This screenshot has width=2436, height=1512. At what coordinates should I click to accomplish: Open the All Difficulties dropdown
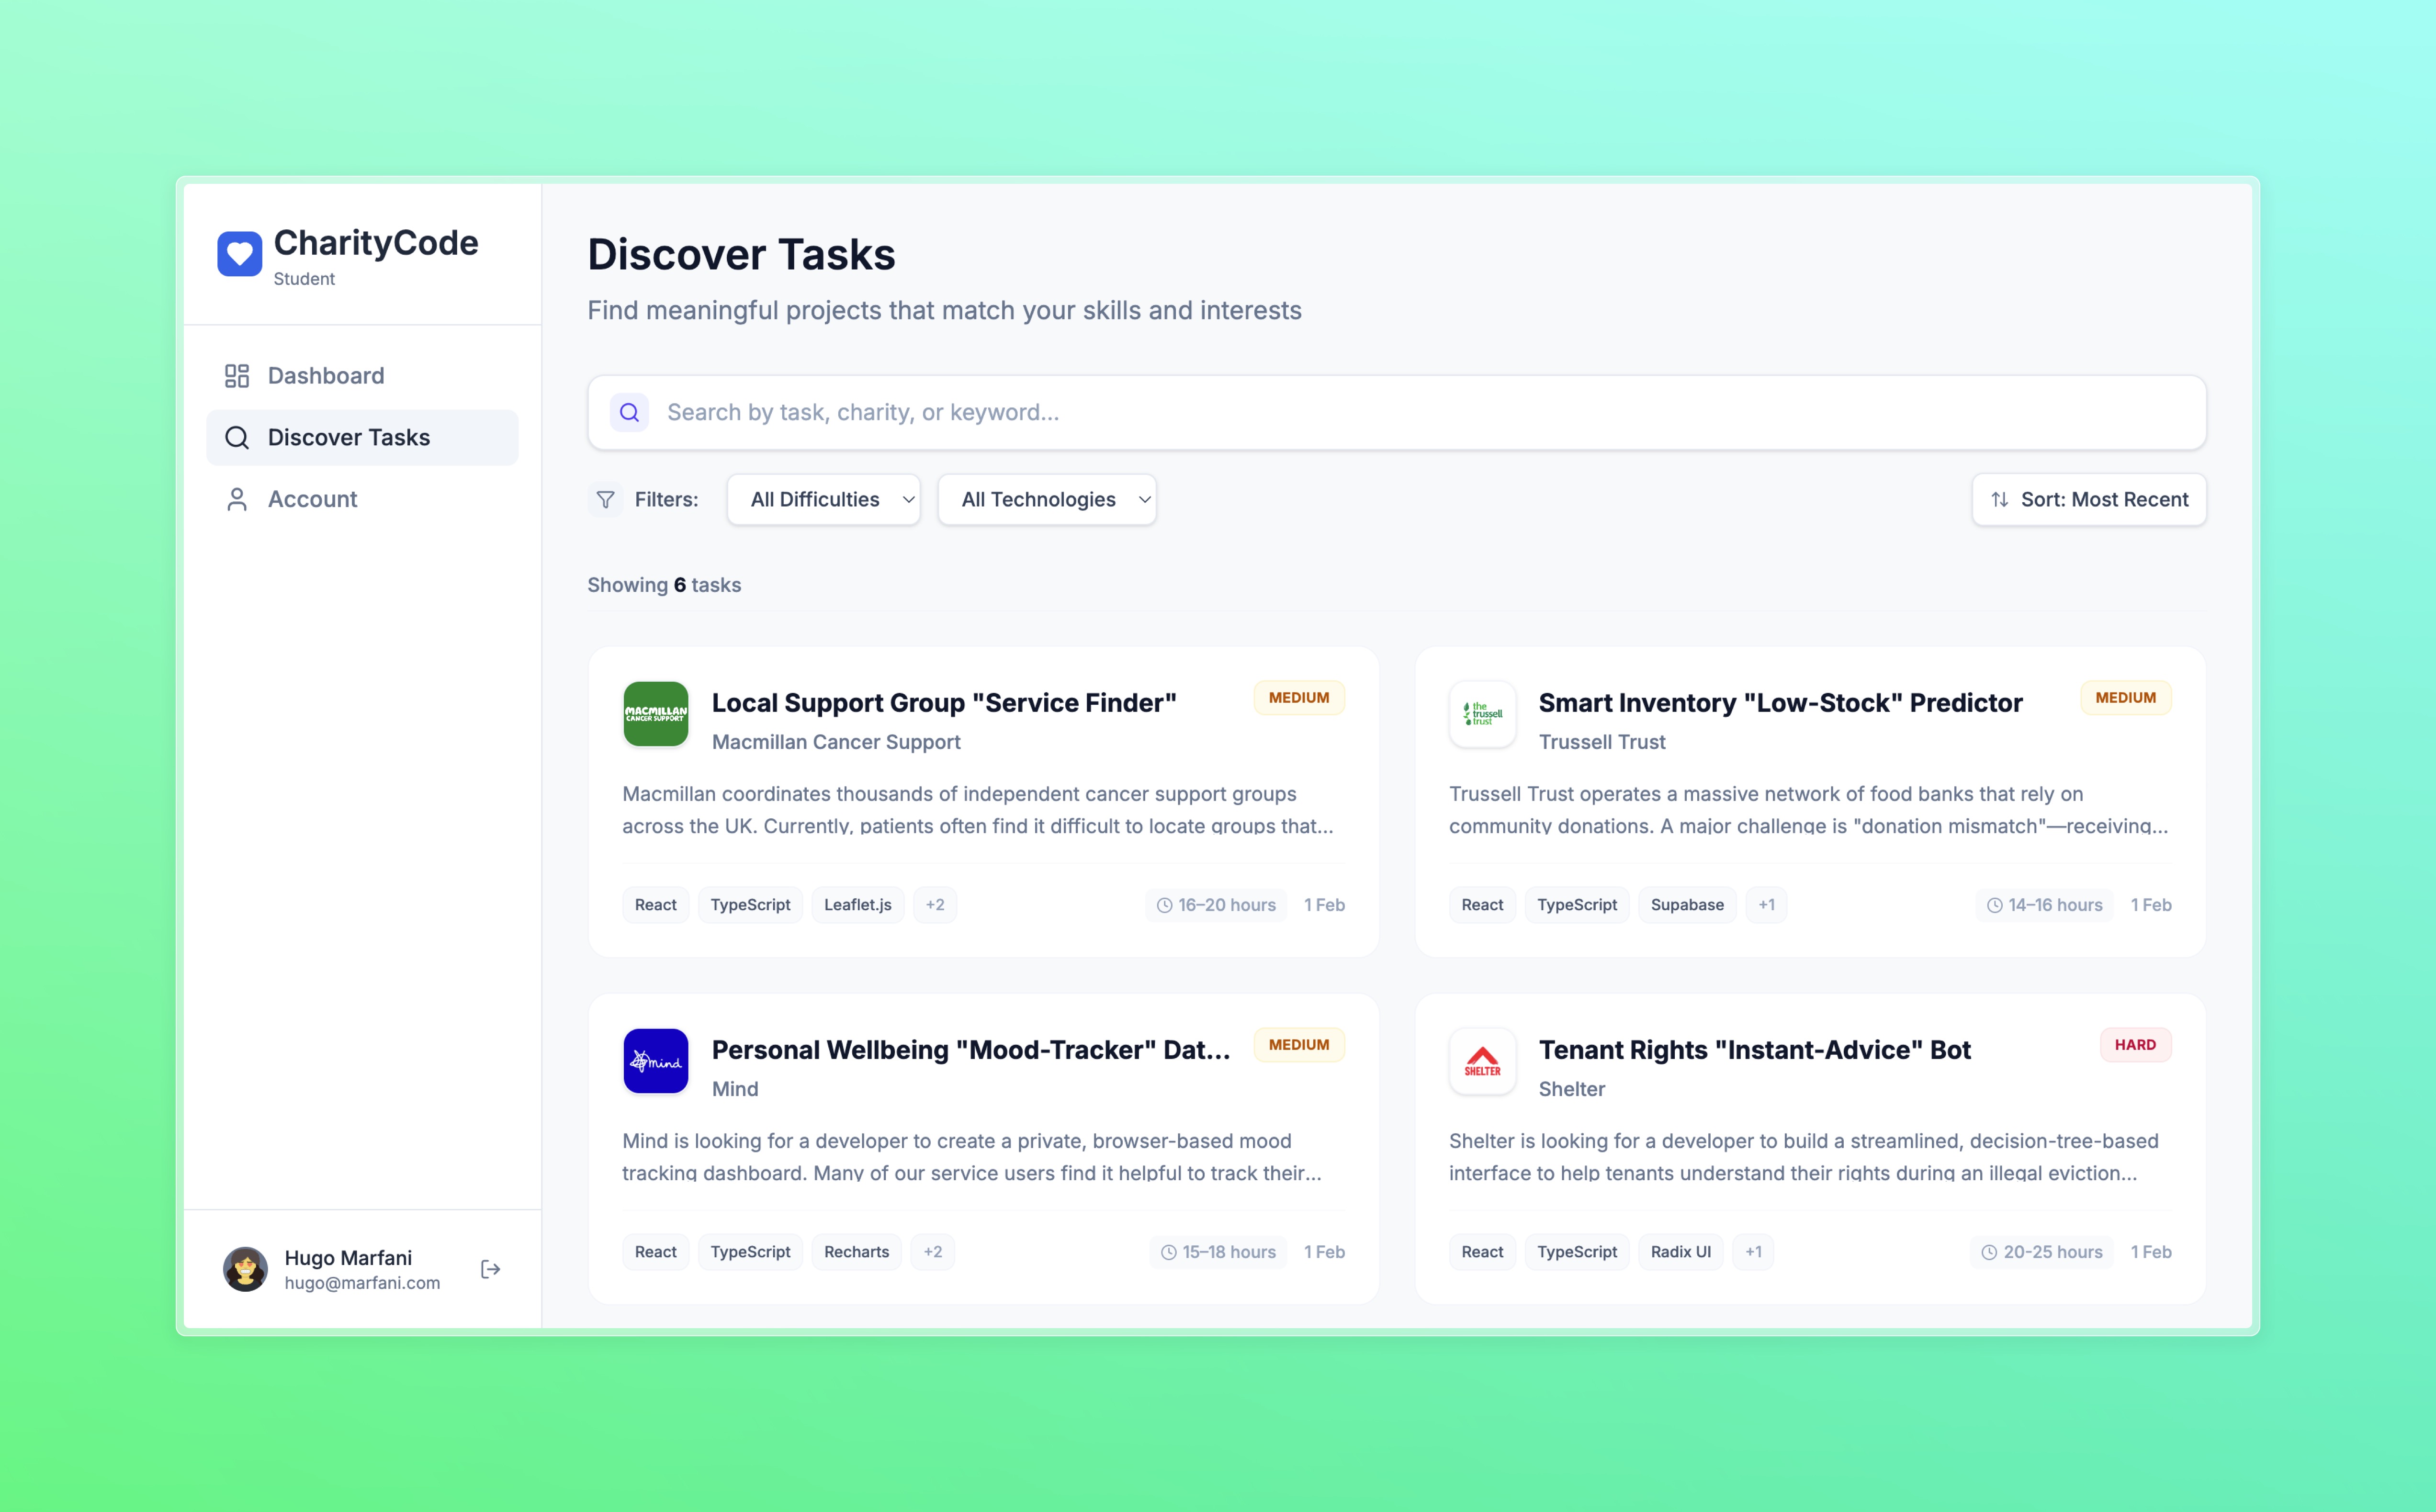tap(823, 499)
